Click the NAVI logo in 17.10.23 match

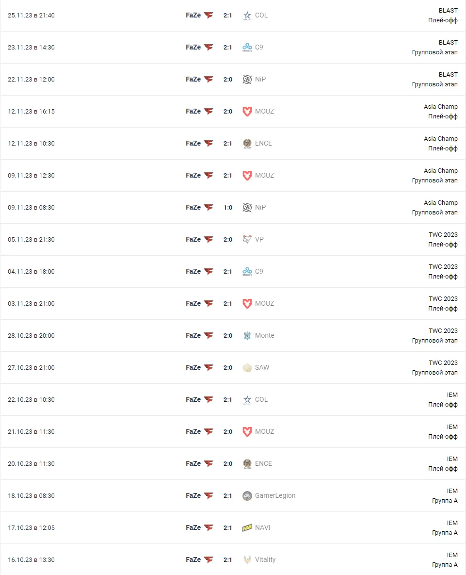point(247,528)
